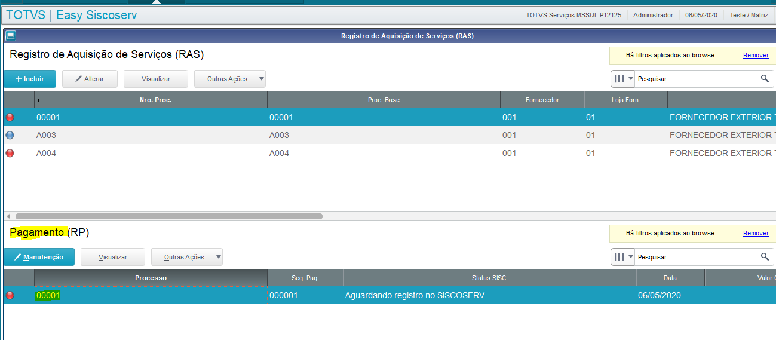Click the Manutenção button

pos(39,257)
